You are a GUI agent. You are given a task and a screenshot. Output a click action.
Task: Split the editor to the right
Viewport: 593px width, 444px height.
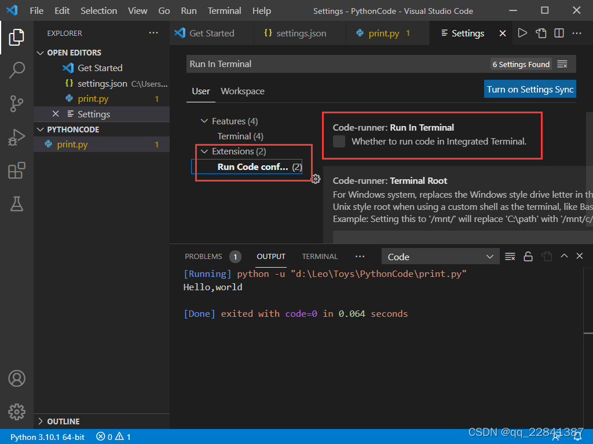[559, 33]
